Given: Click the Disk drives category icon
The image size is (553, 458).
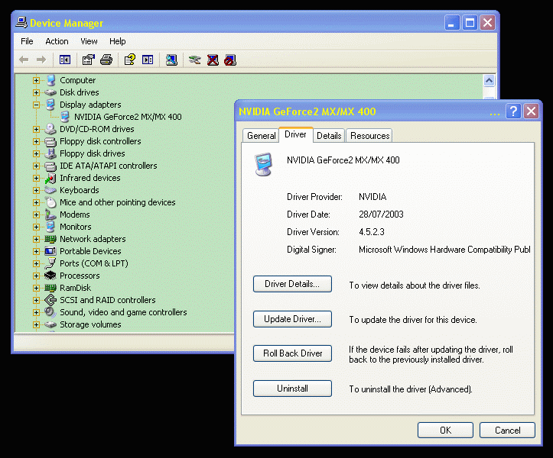Looking at the screenshot, I should pyautogui.click(x=50, y=92).
